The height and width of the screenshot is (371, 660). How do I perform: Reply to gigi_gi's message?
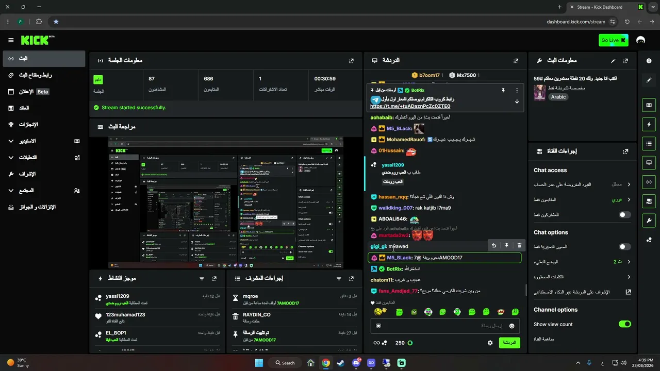tap(494, 246)
